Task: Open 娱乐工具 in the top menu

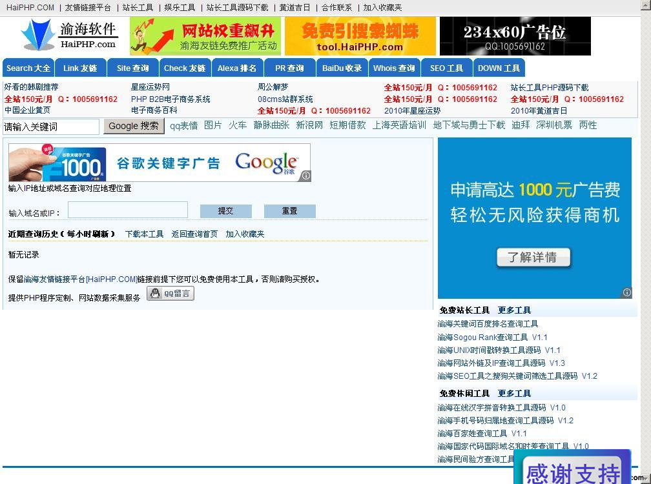Action: [x=180, y=8]
